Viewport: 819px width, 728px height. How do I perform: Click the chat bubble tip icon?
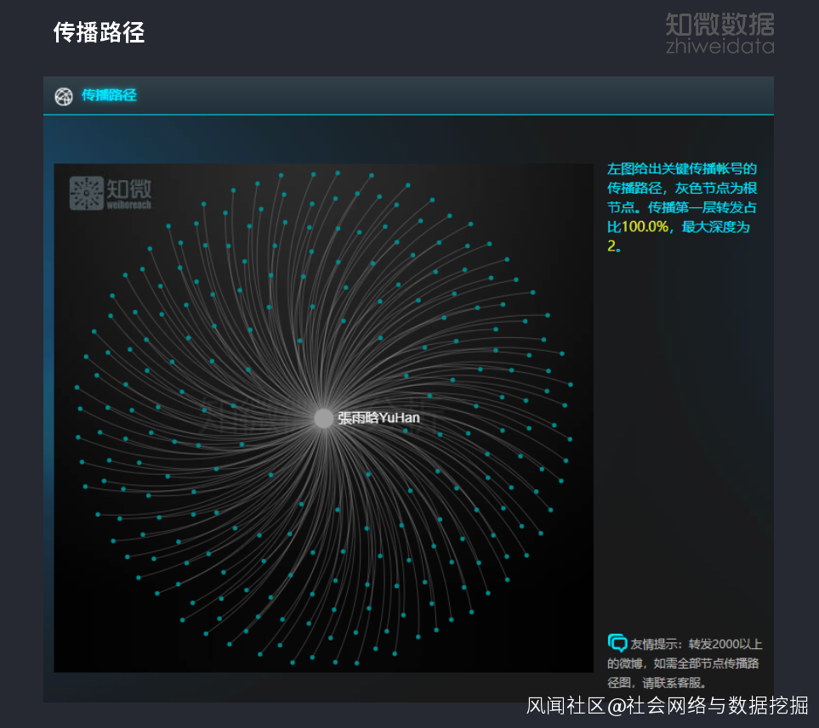coord(617,643)
